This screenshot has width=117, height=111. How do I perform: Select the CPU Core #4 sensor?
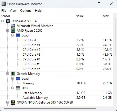click(31, 59)
